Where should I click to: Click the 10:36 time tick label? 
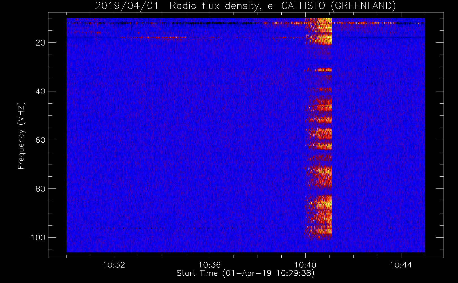[x=210, y=265]
